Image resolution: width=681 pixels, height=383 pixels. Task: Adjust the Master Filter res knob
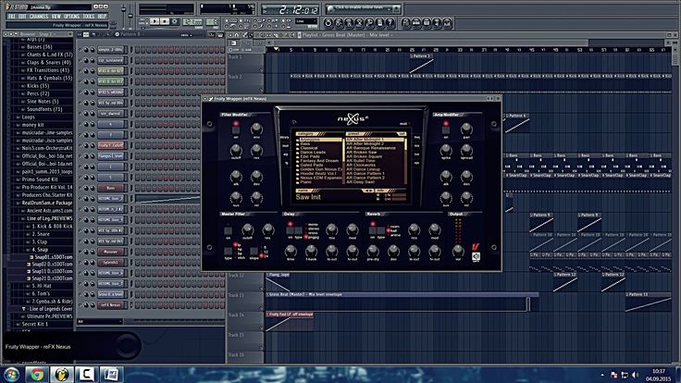(268, 229)
